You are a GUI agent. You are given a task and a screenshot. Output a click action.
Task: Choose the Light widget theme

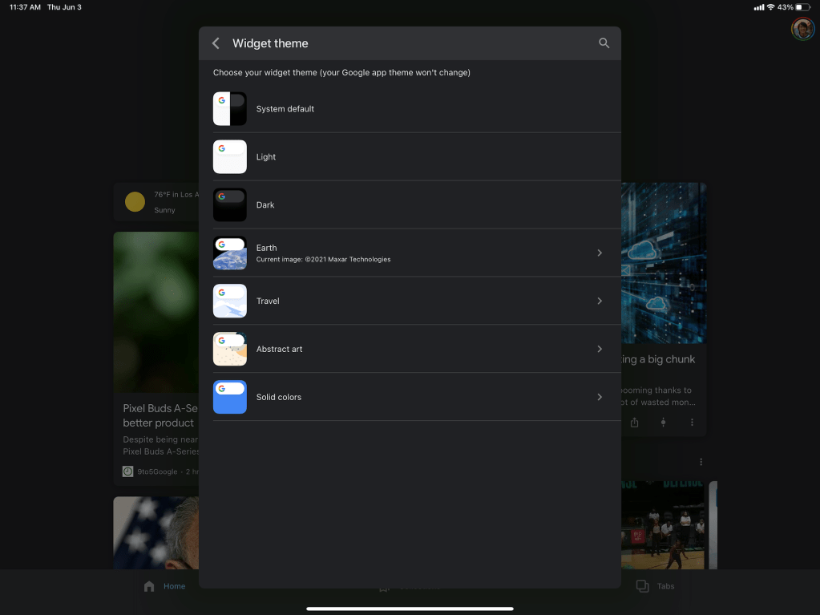tap(265, 157)
